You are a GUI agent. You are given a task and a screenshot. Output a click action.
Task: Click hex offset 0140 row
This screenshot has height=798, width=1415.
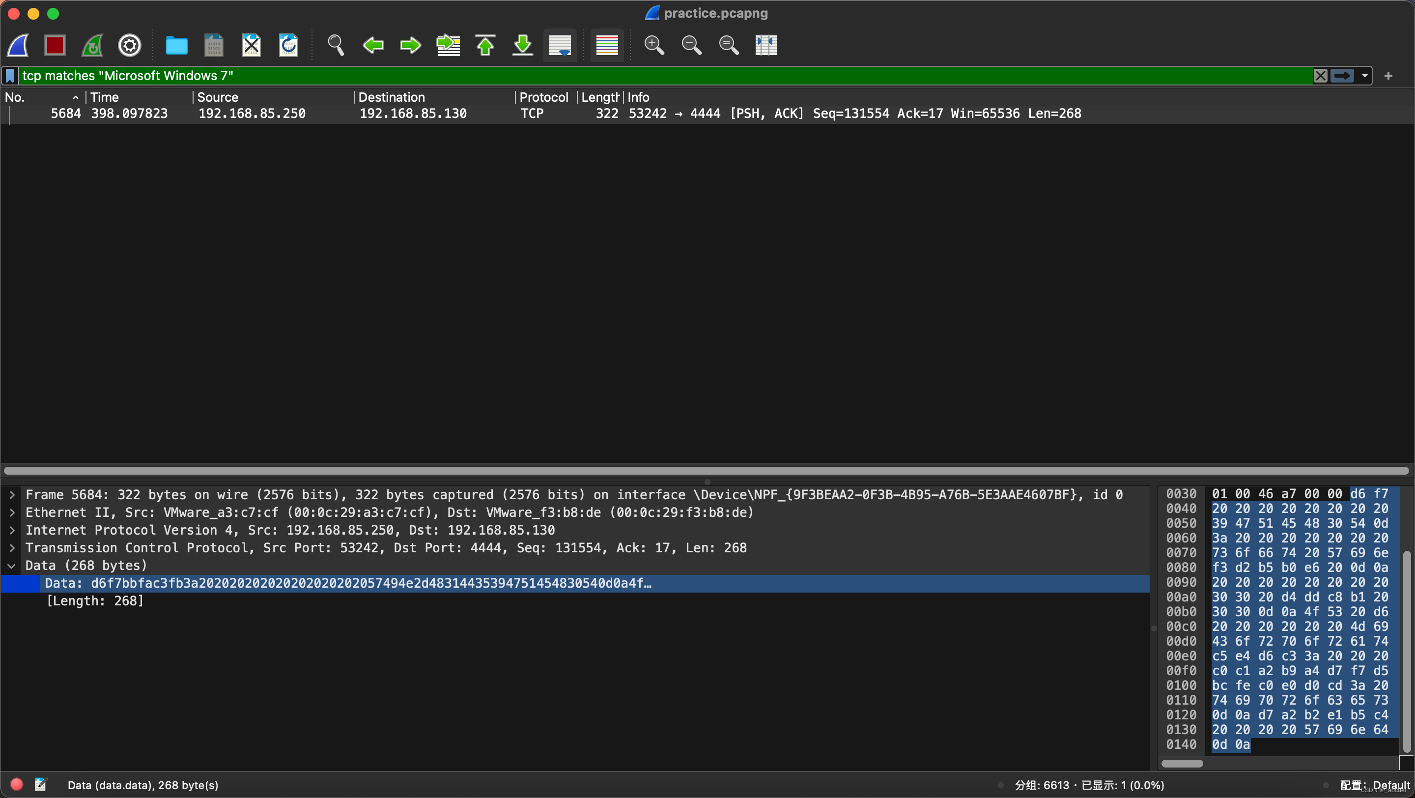1181,744
